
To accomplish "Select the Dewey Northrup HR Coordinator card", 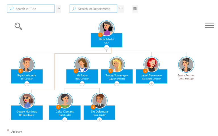I will coord(27,113).
